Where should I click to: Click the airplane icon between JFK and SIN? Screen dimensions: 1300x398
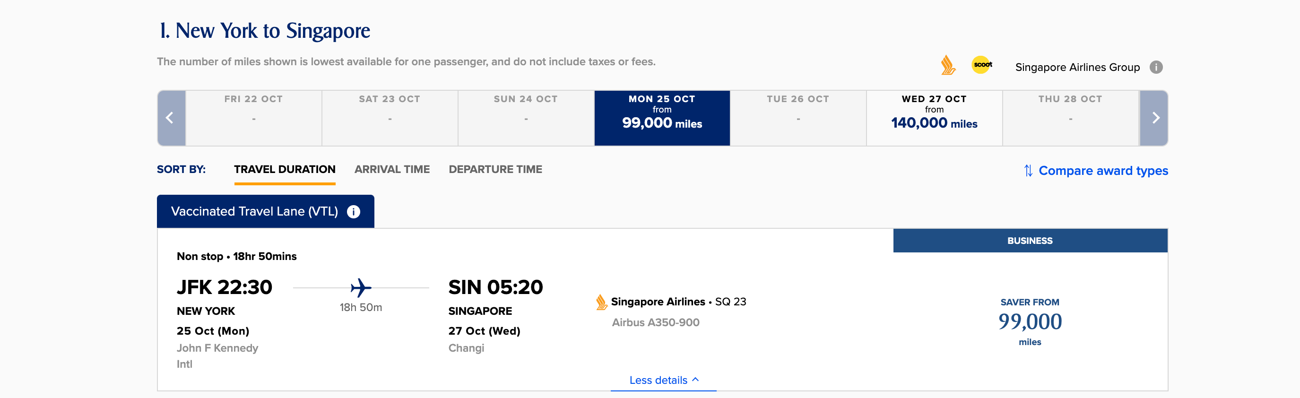[x=361, y=287]
